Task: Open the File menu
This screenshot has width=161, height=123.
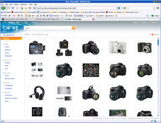Action: (2, 4)
